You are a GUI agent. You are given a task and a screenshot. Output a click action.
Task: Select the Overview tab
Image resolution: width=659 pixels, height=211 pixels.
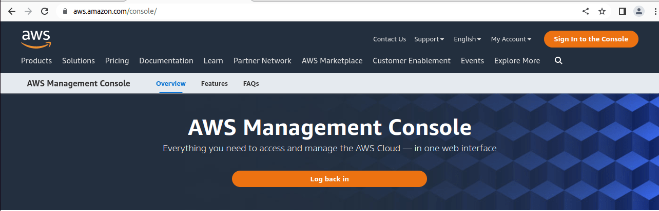[x=171, y=83]
